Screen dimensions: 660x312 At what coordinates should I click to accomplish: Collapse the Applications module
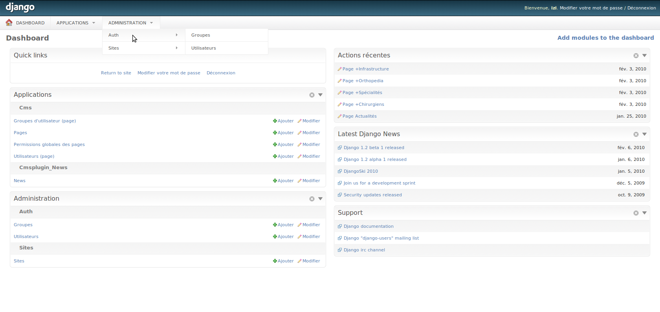pyautogui.click(x=321, y=95)
